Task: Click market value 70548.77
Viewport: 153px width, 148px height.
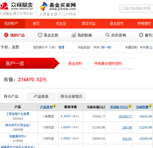Action: tap(99, 116)
